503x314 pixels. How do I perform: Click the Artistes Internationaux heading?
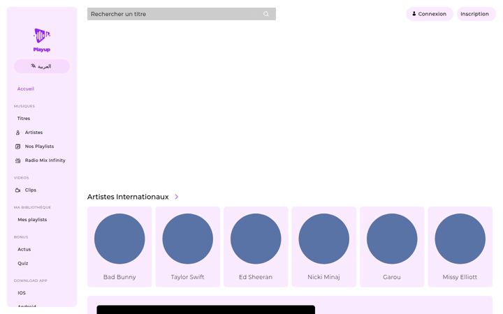[128, 197]
